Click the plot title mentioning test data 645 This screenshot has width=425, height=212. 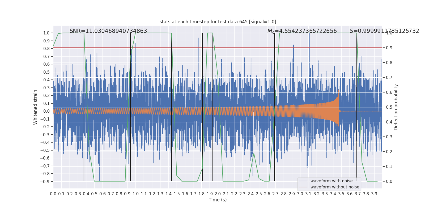[x=218, y=22]
